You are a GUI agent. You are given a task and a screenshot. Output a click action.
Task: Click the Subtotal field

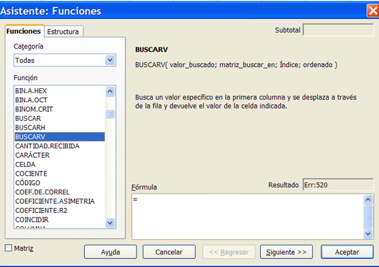[x=338, y=30]
